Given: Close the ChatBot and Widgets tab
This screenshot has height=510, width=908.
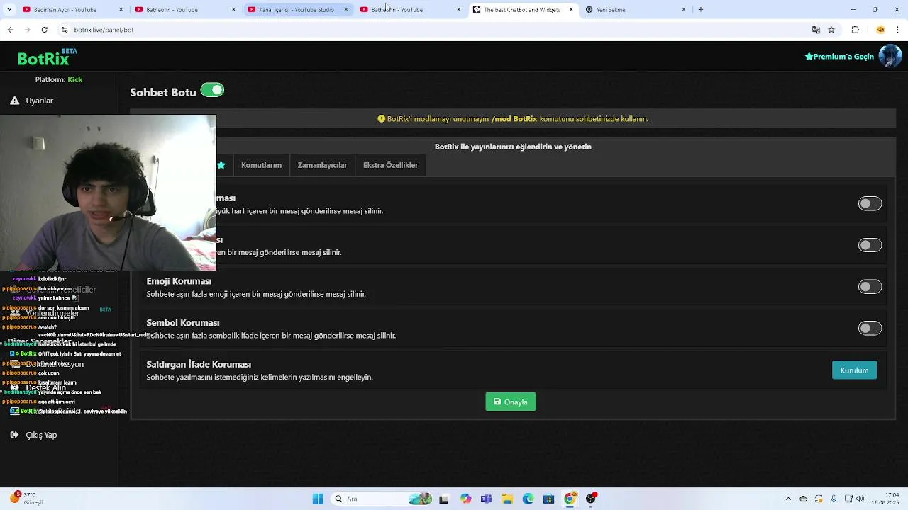Looking at the screenshot, I should click(x=571, y=10).
